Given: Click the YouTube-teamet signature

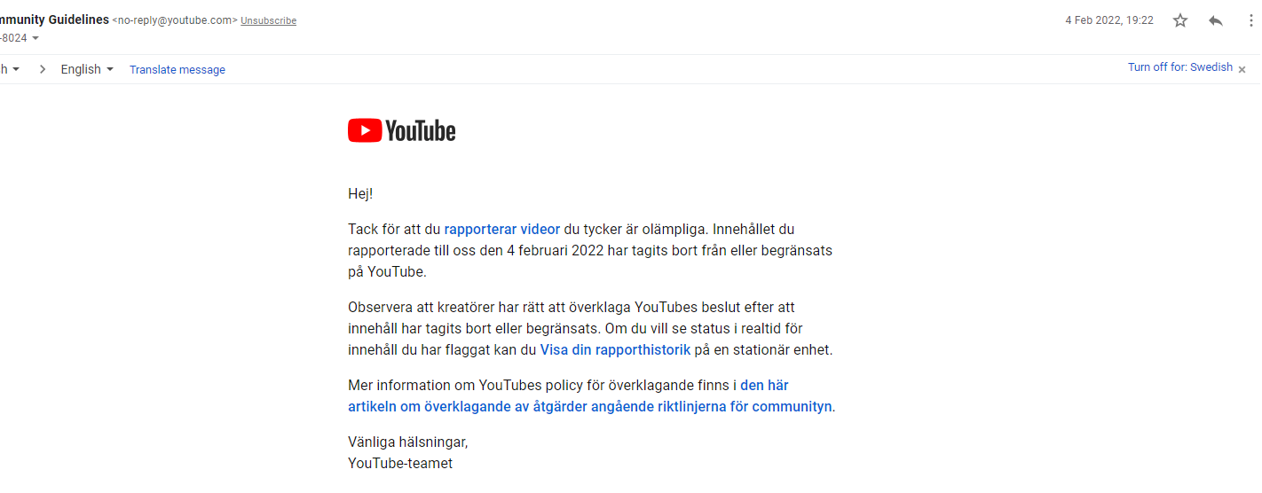Looking at the screenshot, I should click(400, 463).
